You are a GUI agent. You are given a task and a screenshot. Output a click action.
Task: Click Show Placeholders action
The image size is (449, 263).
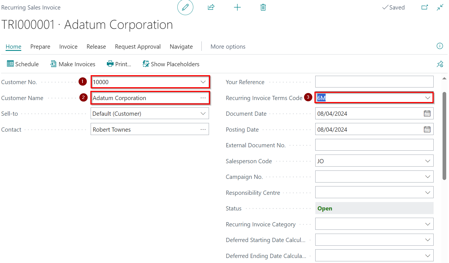(171, 64)
